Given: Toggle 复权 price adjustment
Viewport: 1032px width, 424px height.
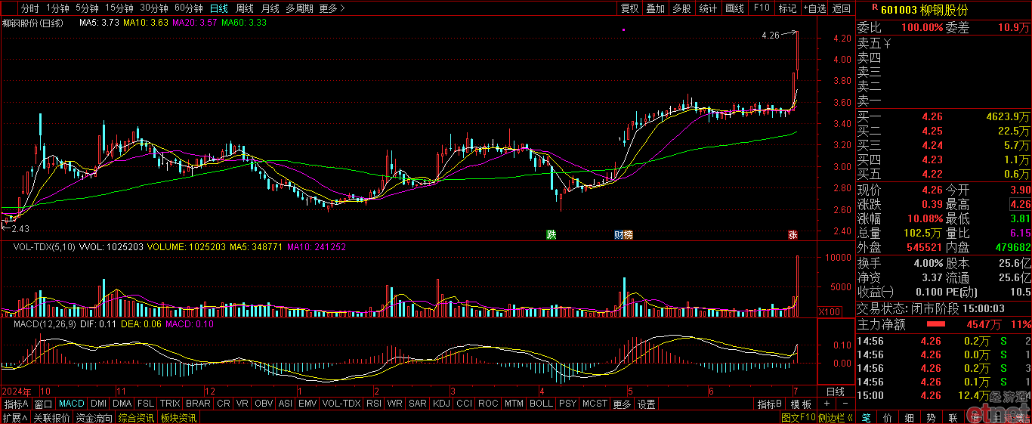Looking at the screenshot, I should [630, 8].
